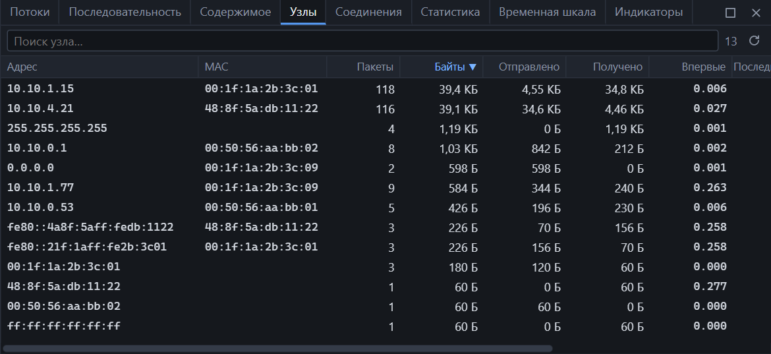Select address row 00:50:56:aa:bb:02
Screen dimensions: 771x354
385,307
